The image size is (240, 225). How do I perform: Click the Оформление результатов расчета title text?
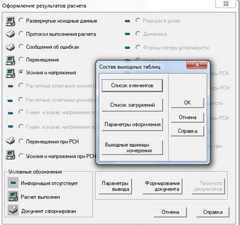coord(44,6)
